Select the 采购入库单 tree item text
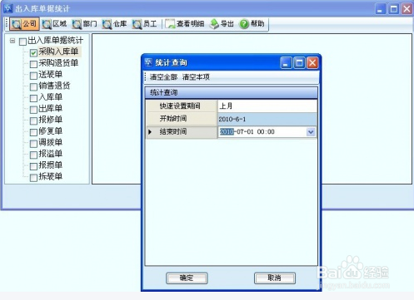 58,52
